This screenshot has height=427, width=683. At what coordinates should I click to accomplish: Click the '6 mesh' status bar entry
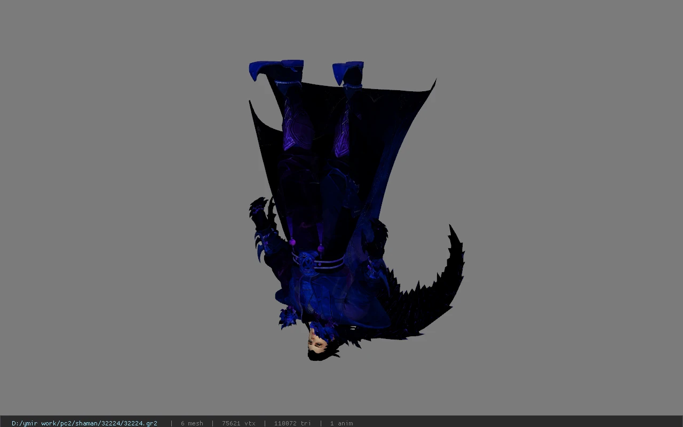pos(192,423)
